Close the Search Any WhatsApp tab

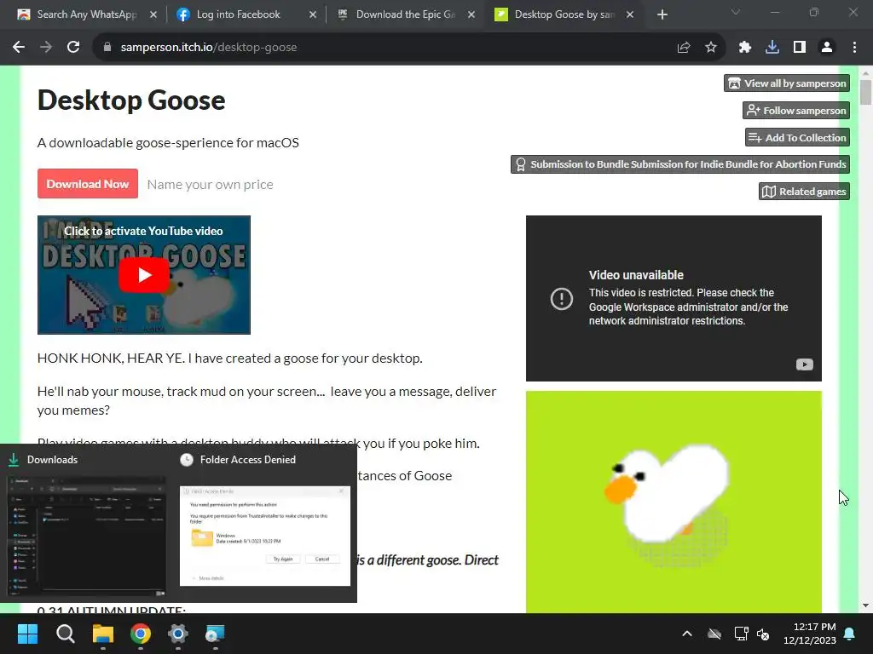pos(153,14)
